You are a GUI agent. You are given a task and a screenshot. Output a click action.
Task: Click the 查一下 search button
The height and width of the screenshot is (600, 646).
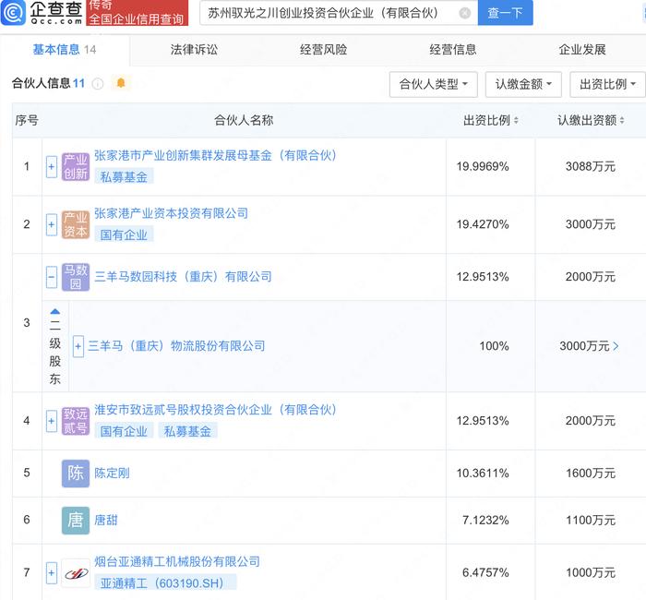(506, 13)
